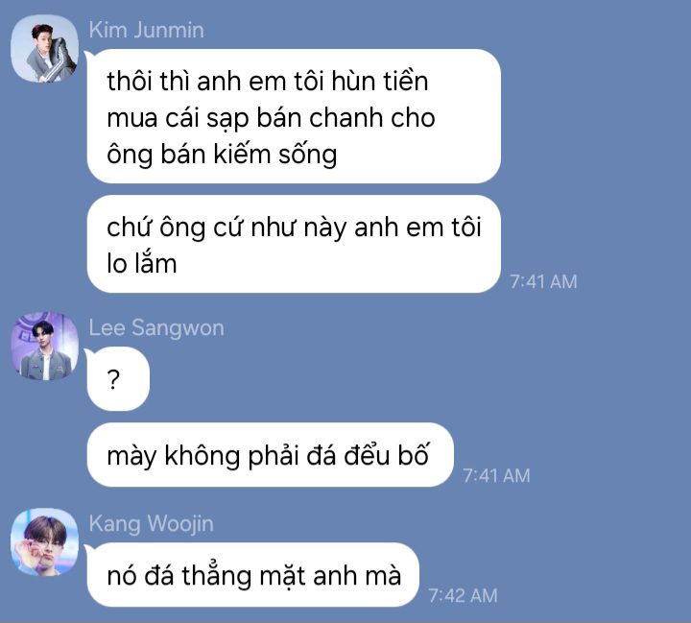Screen dimensions: 691x623
Task: Click the word 'chanh' in Junmin's first message
Action: [345, 118]
